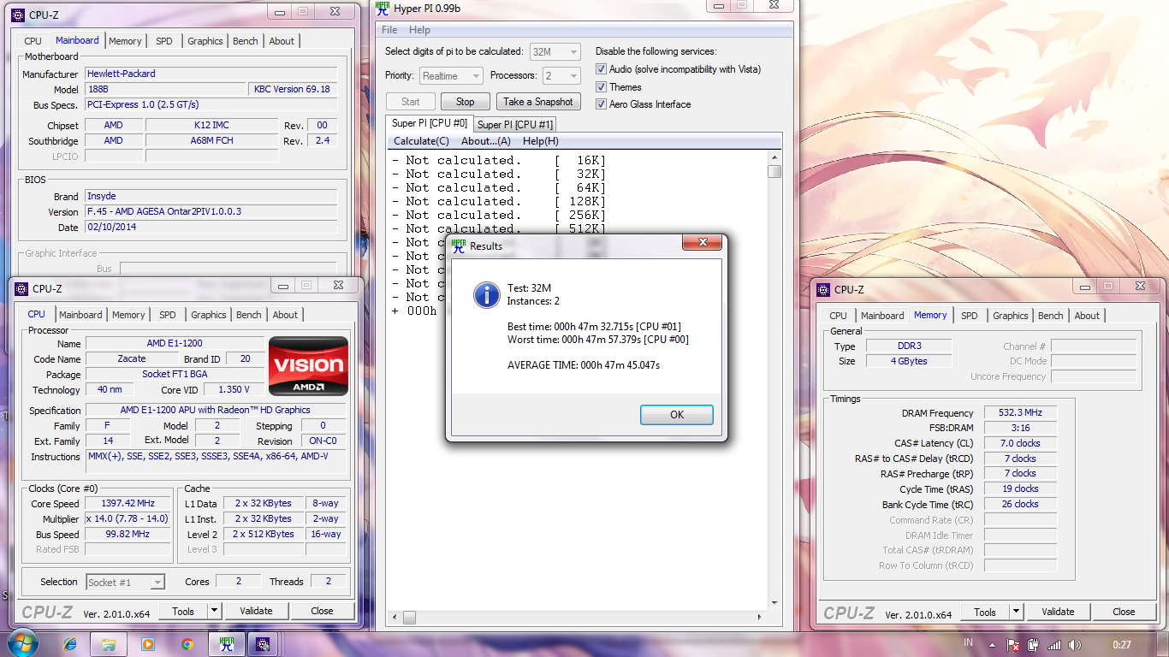Open the Socket #1 selection dropdown
1169x657 pixels.
(x=125, y=582)
